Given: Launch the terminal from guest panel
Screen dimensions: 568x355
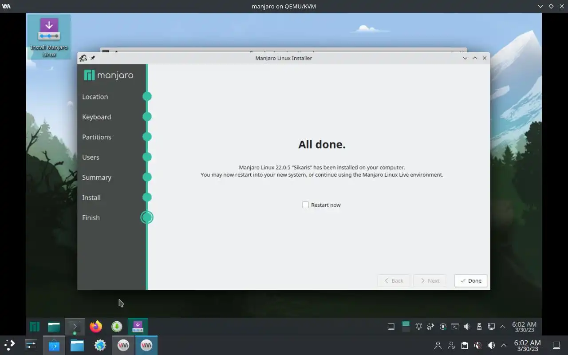Looking at the screenshot, I should pyautogui.click(x=75, y=327).
